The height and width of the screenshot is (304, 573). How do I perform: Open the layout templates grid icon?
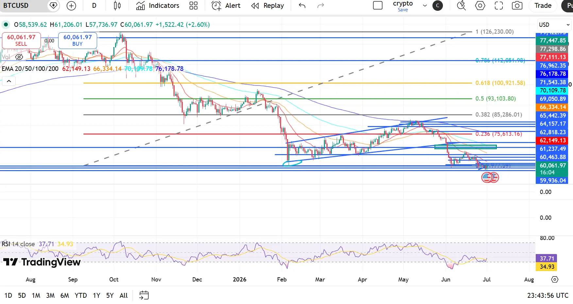[194, 6]
